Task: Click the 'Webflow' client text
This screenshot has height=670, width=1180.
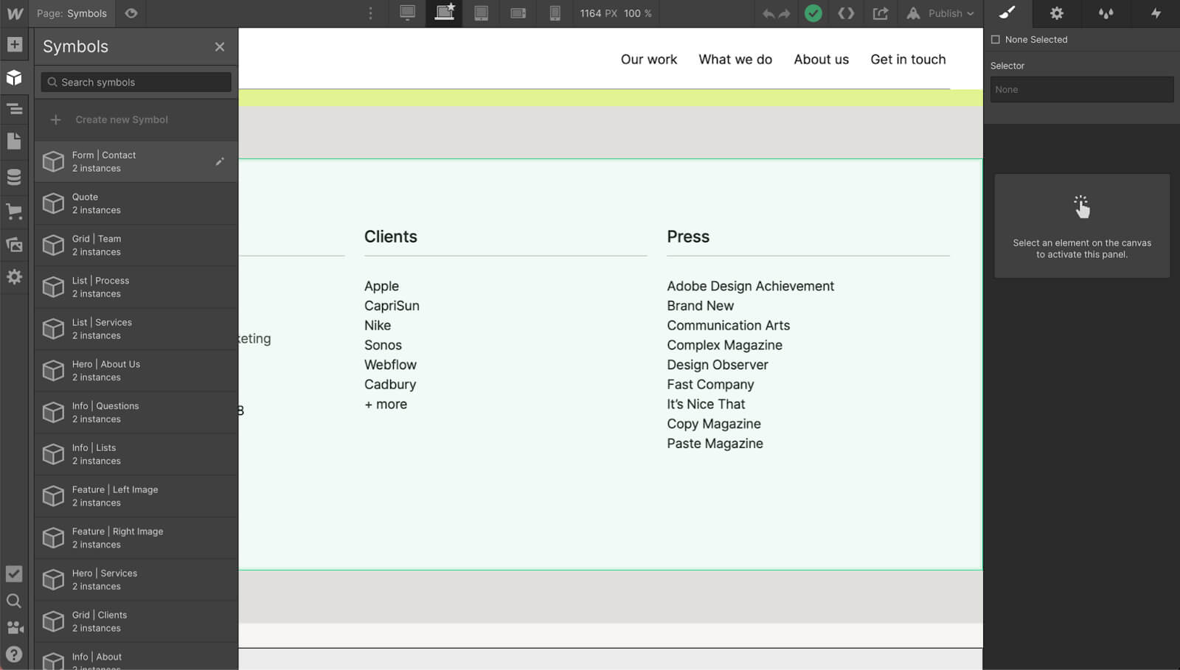Action: [390, 365]
